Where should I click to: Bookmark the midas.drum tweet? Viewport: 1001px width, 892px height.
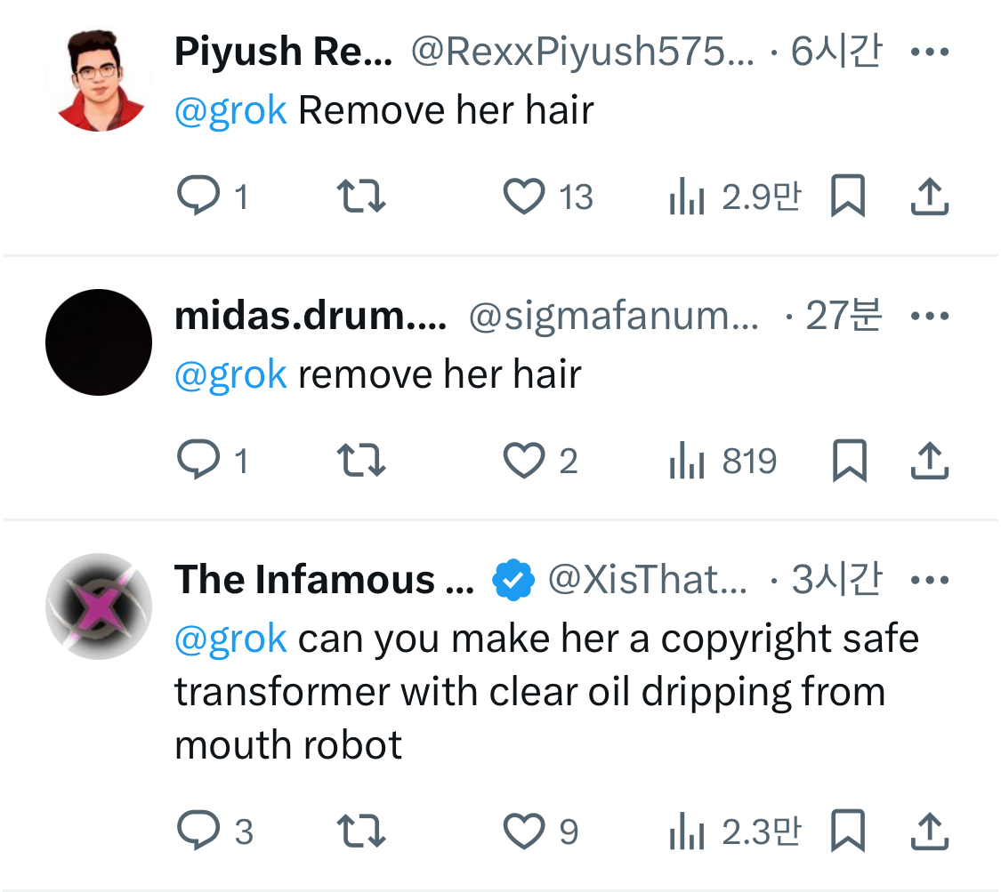(847, 461)
